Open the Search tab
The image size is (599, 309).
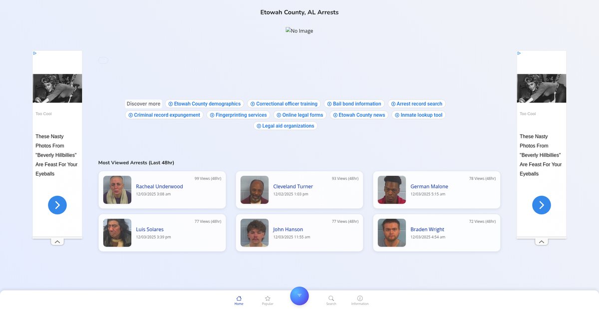coord(331,300)
